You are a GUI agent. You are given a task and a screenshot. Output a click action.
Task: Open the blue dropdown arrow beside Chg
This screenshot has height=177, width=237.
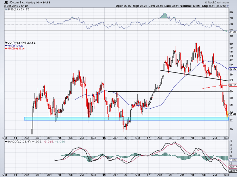point(228,6)
